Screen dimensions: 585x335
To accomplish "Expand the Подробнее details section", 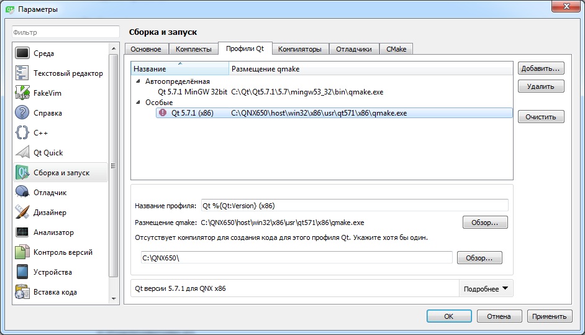I will [x=486, y=288].
